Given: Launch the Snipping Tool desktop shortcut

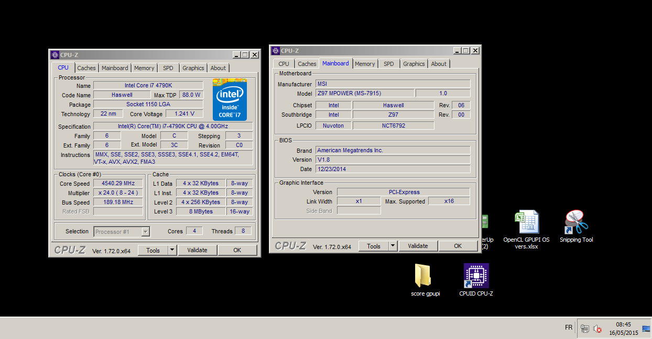Looking at the screenshot, I should pyautogui.click(x=576, y=227).
